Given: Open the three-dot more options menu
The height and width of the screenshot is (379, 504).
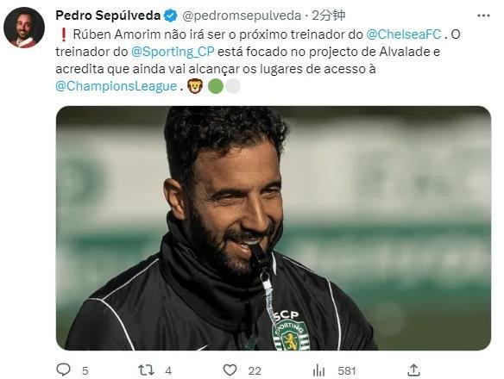Looking at the screenshot, I should click(x=484, y=16).
